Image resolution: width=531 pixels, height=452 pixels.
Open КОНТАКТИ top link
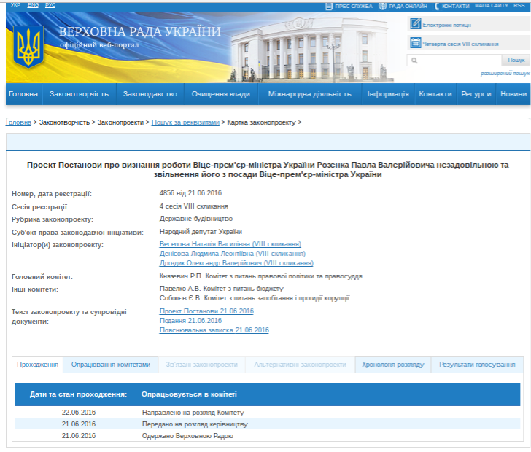click(455, 6)
